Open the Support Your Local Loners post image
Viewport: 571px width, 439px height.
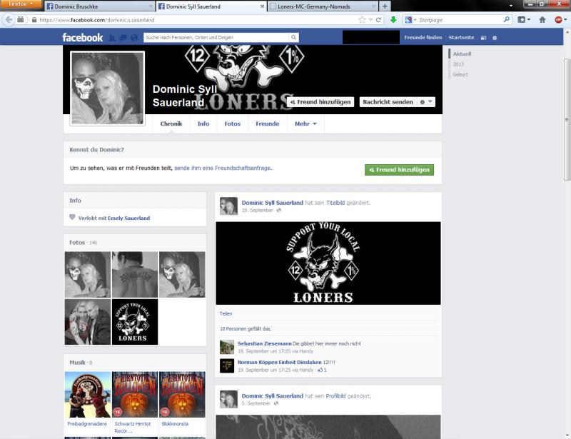[328, 263]
